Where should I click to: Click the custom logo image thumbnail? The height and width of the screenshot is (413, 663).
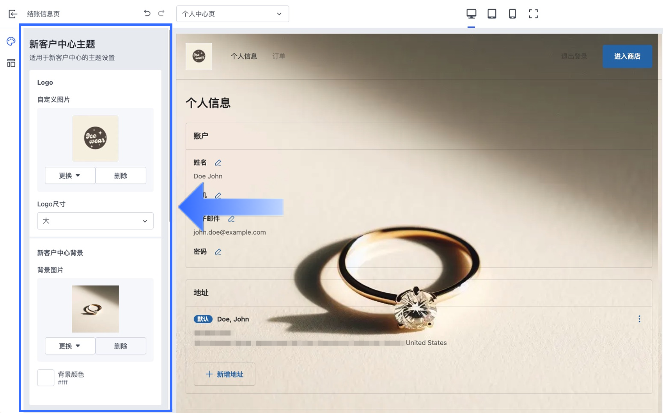tap(95, 138)
